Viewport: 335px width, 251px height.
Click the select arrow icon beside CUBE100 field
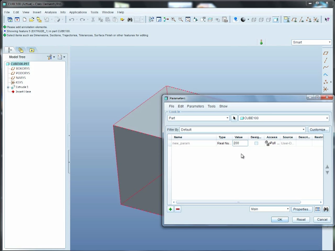234,118
